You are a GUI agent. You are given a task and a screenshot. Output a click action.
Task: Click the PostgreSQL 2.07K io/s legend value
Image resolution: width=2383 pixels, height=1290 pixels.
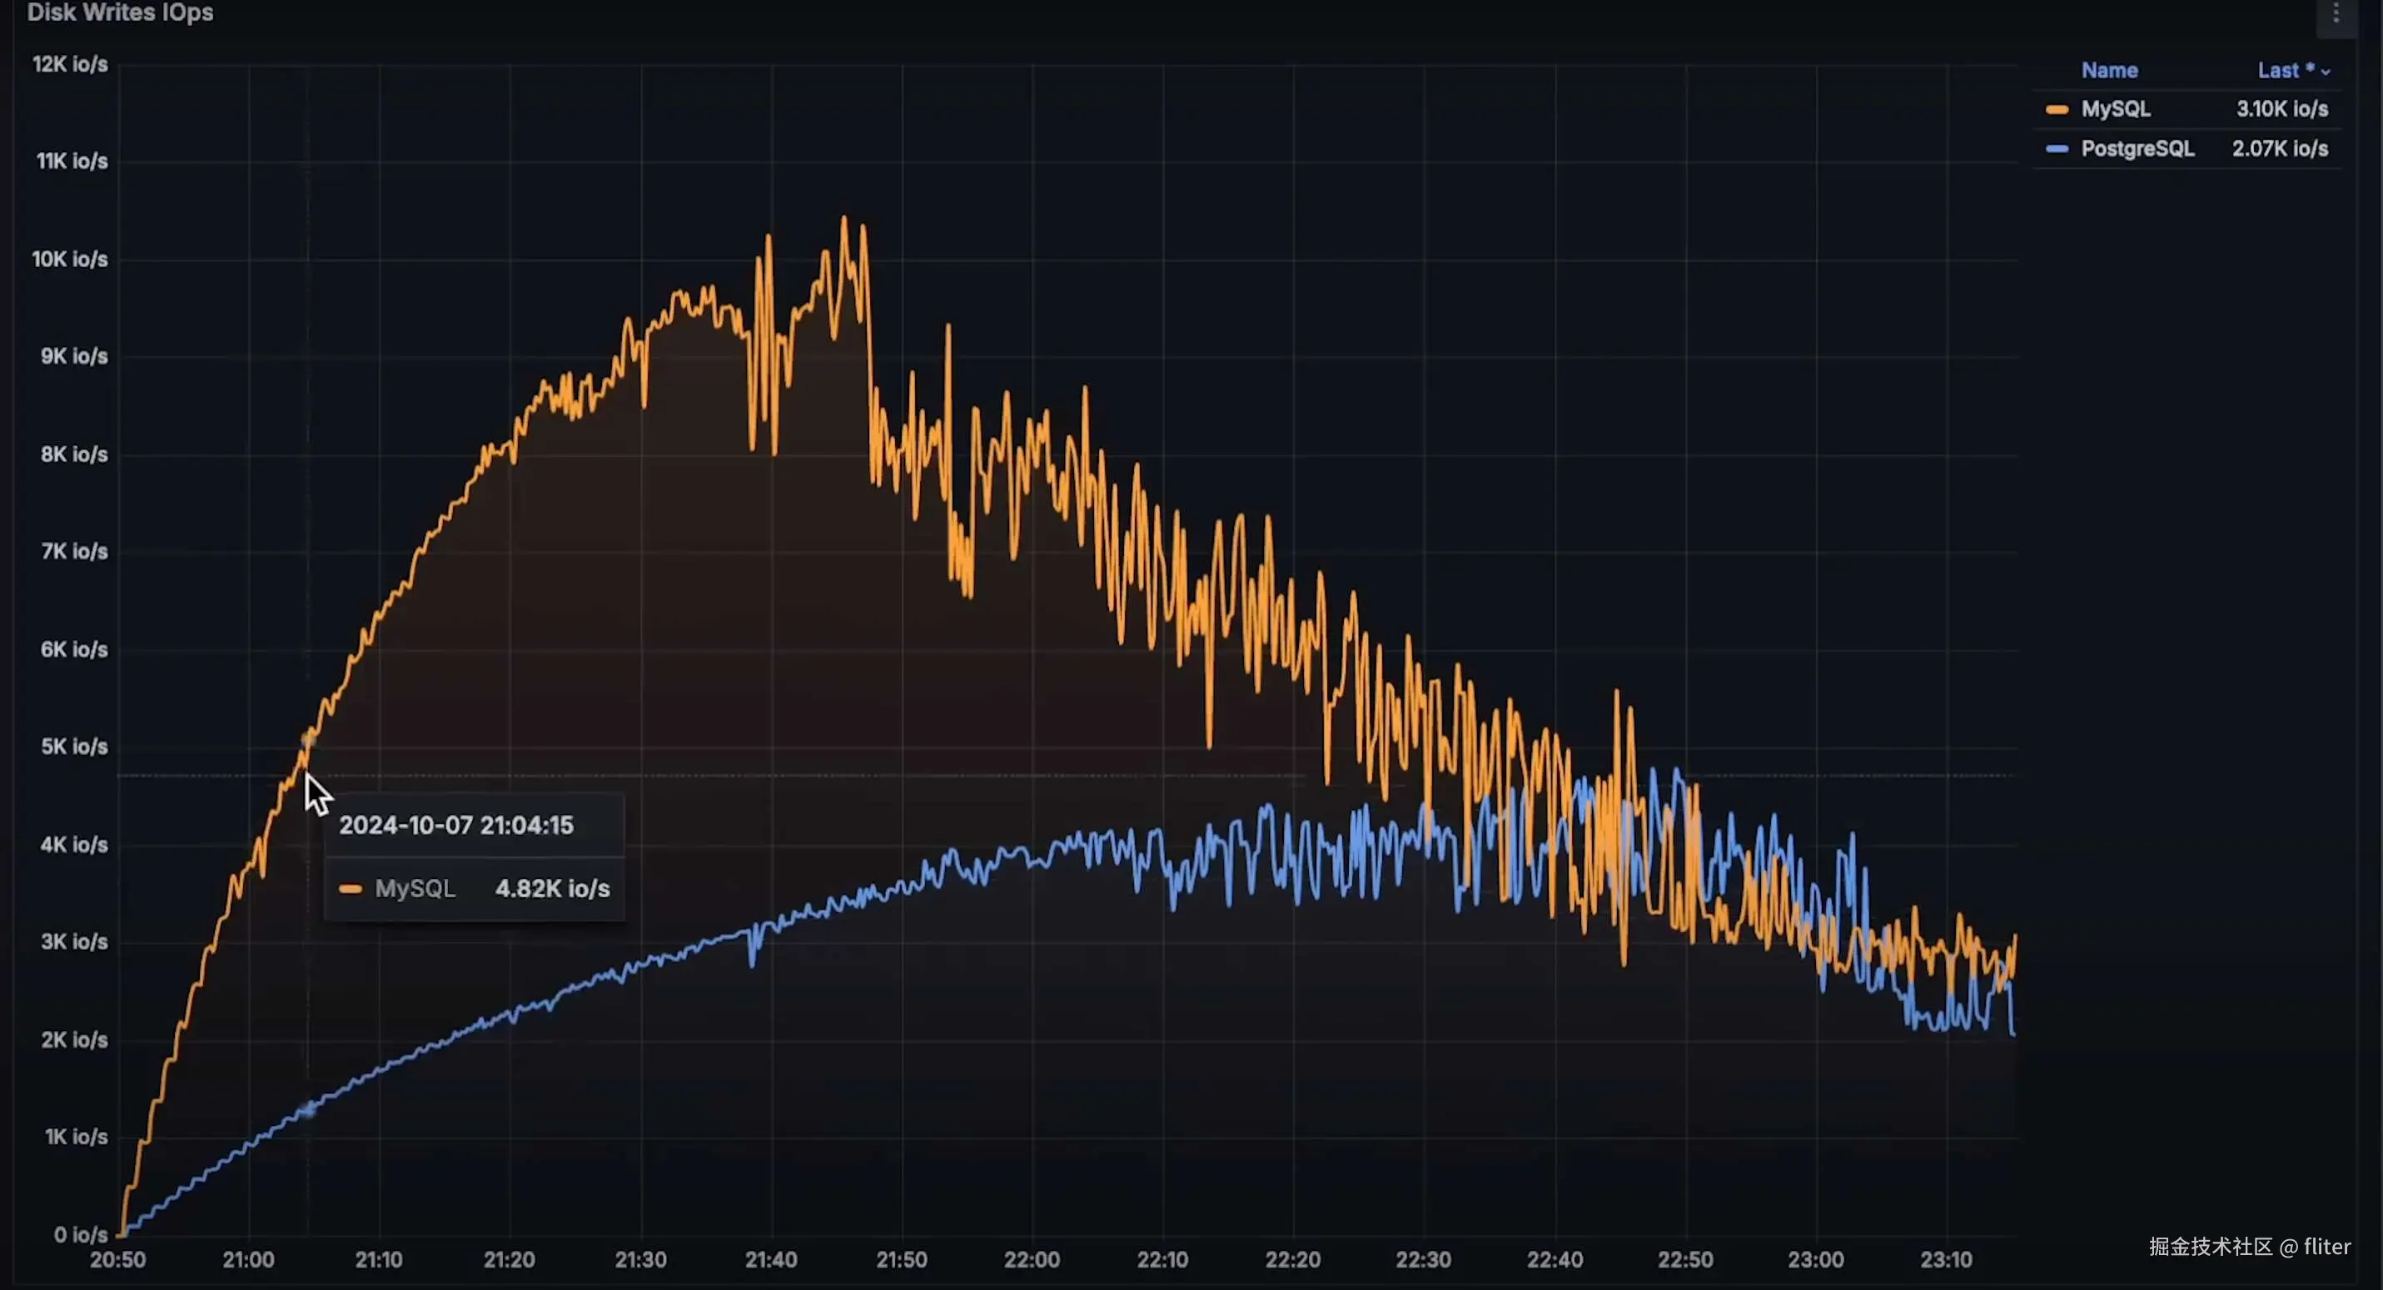click(x=2280, y=149)
